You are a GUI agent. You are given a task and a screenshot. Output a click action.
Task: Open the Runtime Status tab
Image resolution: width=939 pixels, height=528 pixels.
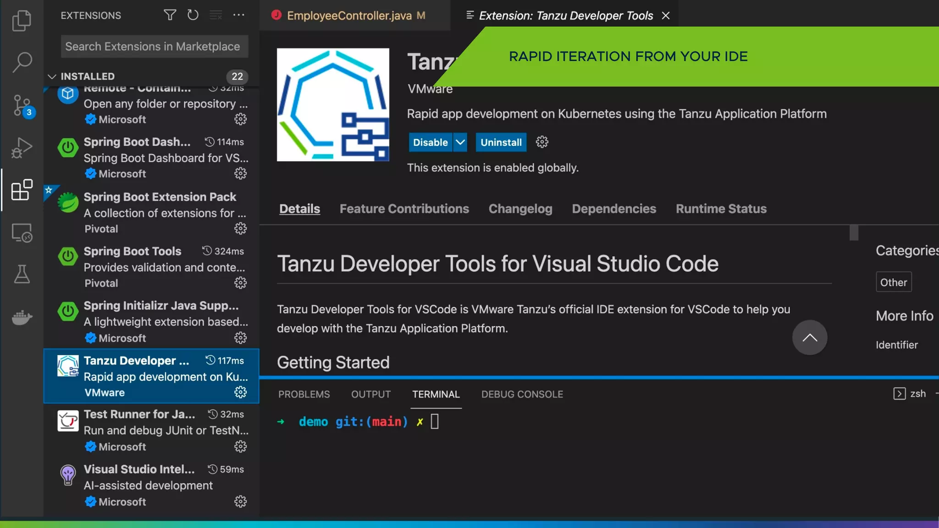point(721,209)
